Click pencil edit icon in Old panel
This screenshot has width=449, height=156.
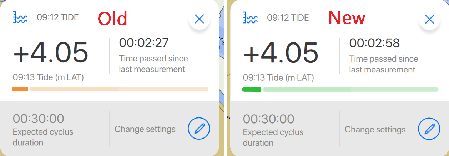pos(199,129)
